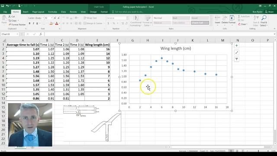Viewport: 277px width, 156px height.
Task: Click the Insert Function fx icon
Action: 41,34
